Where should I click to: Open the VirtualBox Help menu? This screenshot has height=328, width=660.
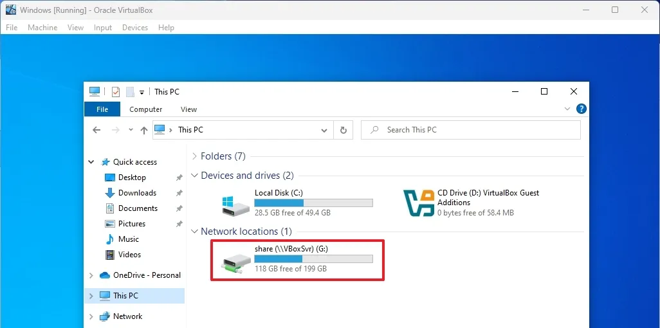pyautogui.click(x=166, y=28)
